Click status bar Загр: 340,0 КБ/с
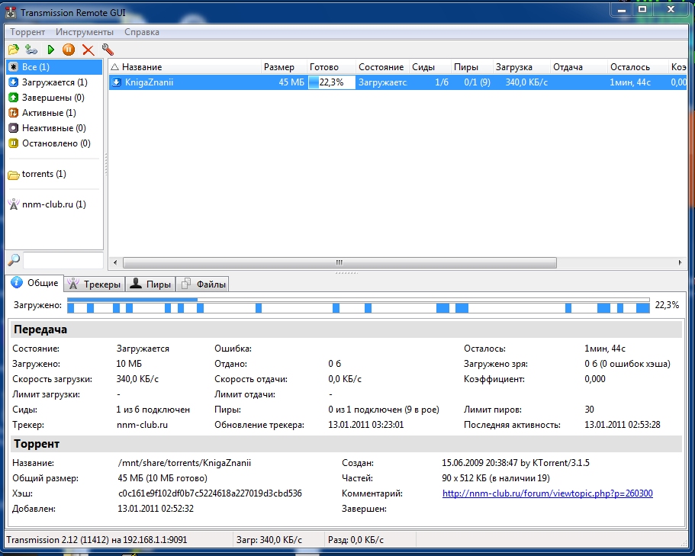The width and height of the screenshot is (695, 556). coord(269,540)
